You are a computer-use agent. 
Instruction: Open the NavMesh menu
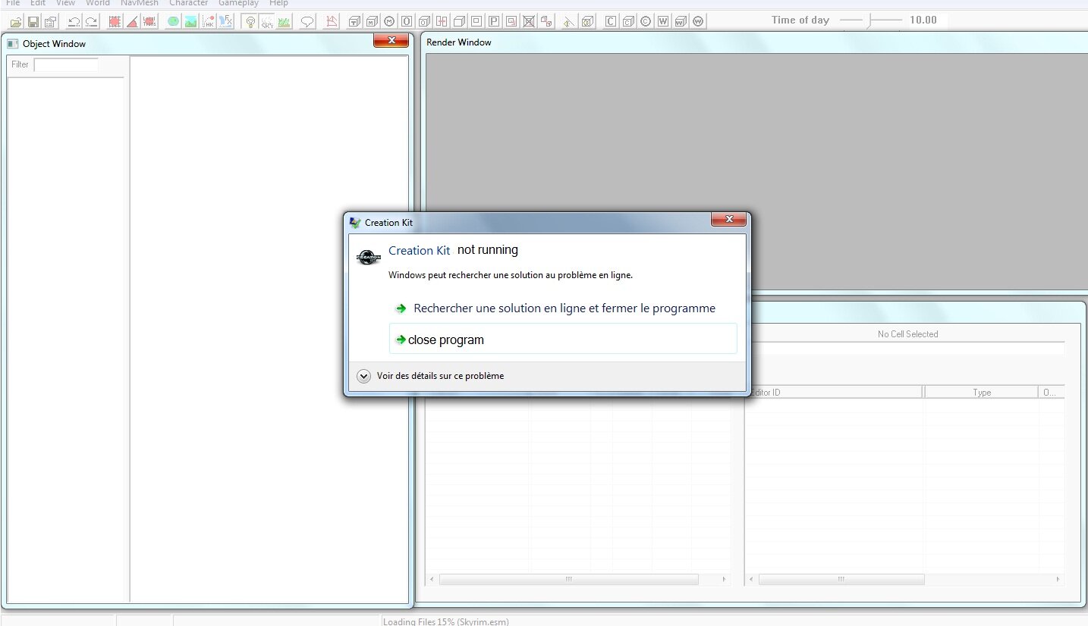tap(140, 3)
